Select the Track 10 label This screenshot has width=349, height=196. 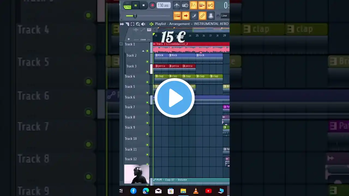(131, 139)
